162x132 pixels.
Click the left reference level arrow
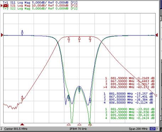2,35
